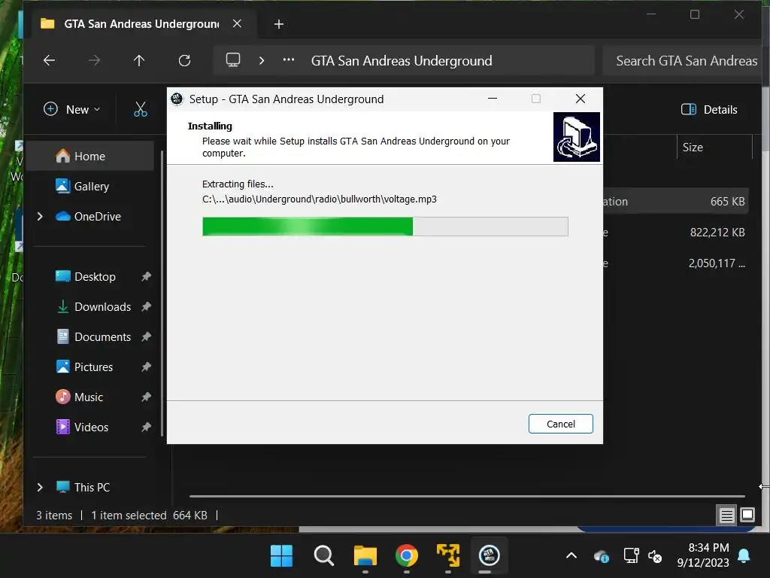The width and height of the screenshot is (770, 578).
Task: Open Downloads quick access folder
Action: click(102, 307)
